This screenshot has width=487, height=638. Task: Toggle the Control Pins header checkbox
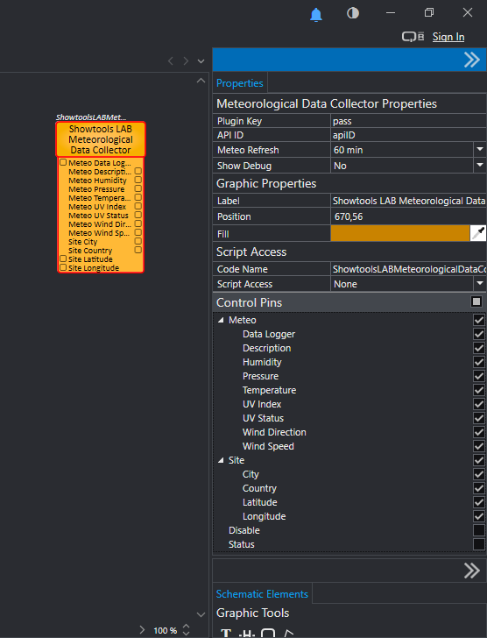click(476, 301)
